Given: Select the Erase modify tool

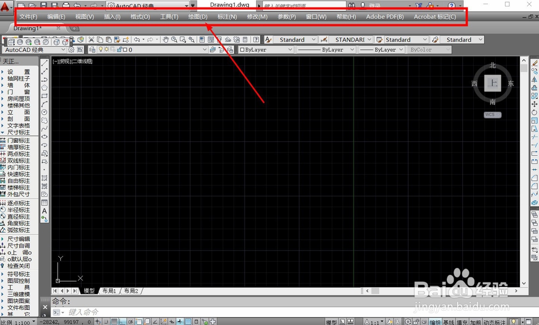Looking at the screenshot, I should (x=535, y=63).
